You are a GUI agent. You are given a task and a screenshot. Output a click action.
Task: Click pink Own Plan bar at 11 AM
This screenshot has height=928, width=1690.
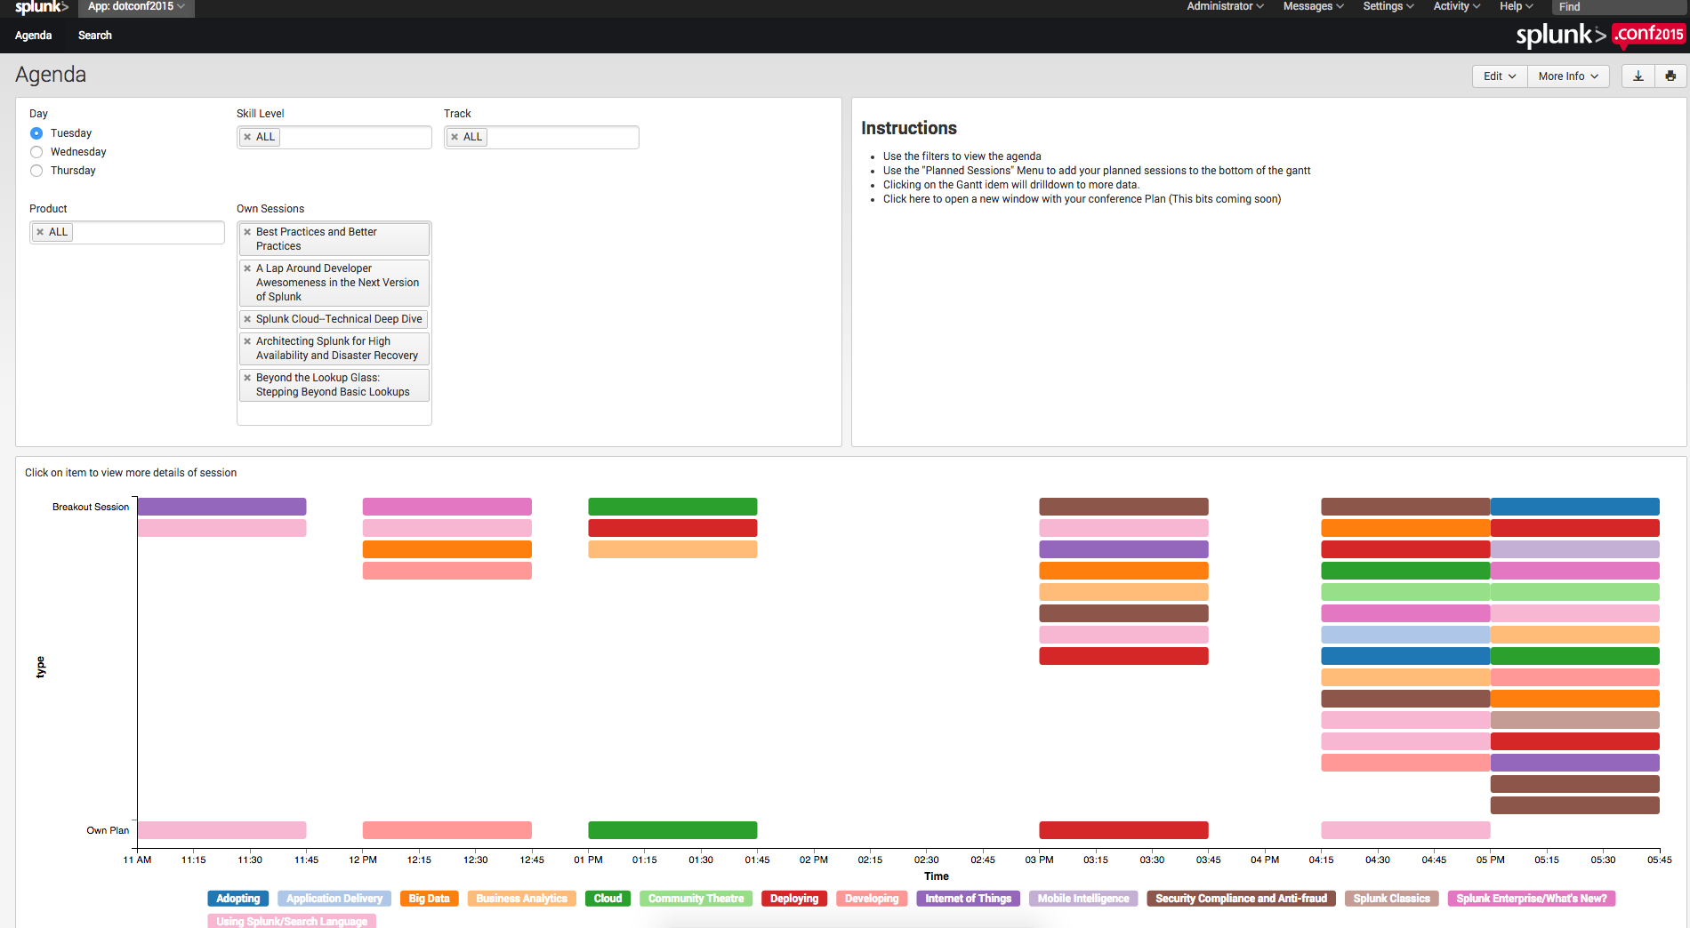(x=221, y=830)
